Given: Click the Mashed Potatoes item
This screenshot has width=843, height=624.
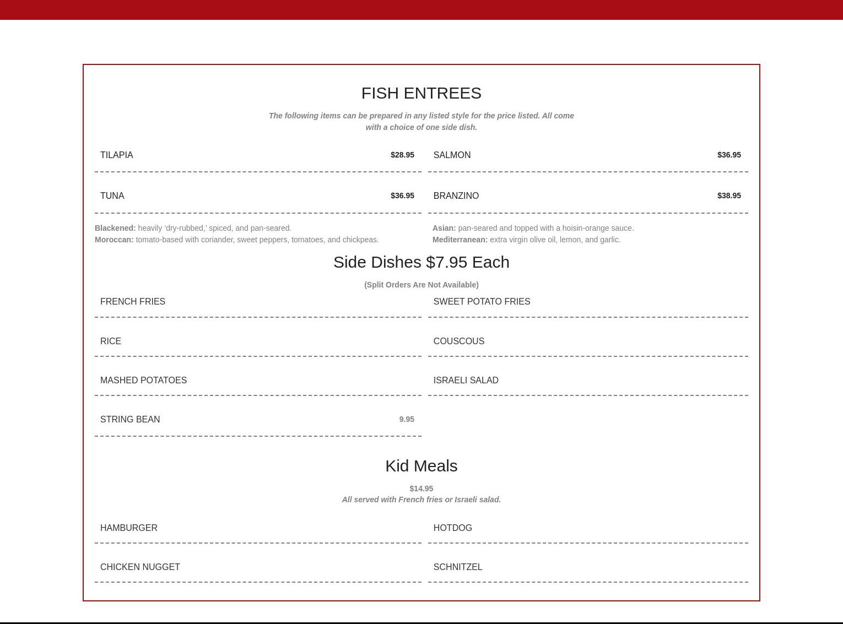Looking at the screenshot, I should (x=143, y=381).
